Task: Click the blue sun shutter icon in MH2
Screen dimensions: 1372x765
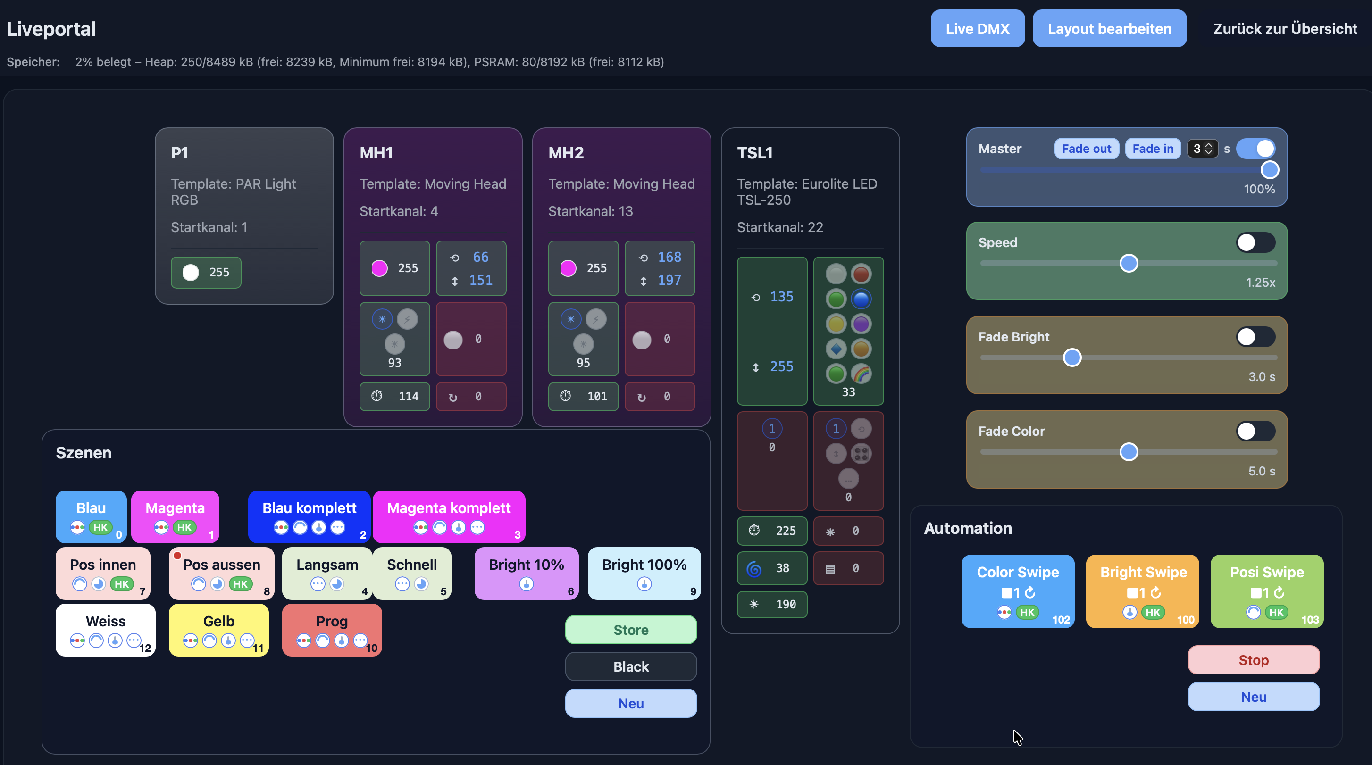Action: [x=571, y=319]
